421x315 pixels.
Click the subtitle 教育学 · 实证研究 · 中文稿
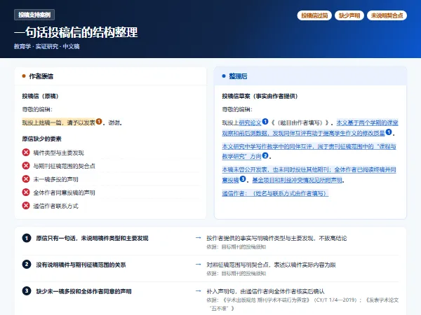click(47, 46)
